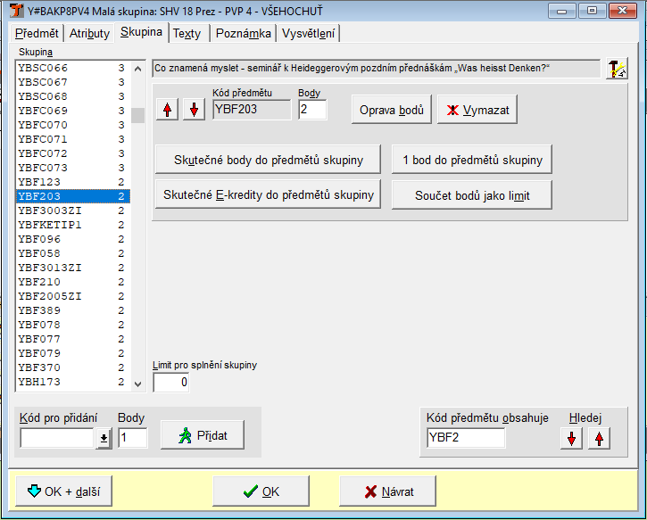Click the text edit icon next to description

(617, 69)
